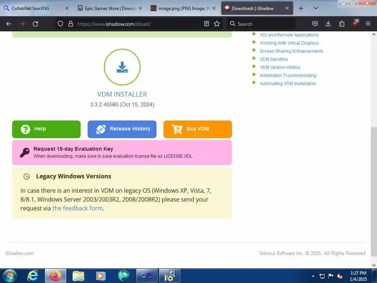This screenshot has height=283, width=377.
Task: Click the taskbar clock 1:27 PM
Action: tap(358, 276)
